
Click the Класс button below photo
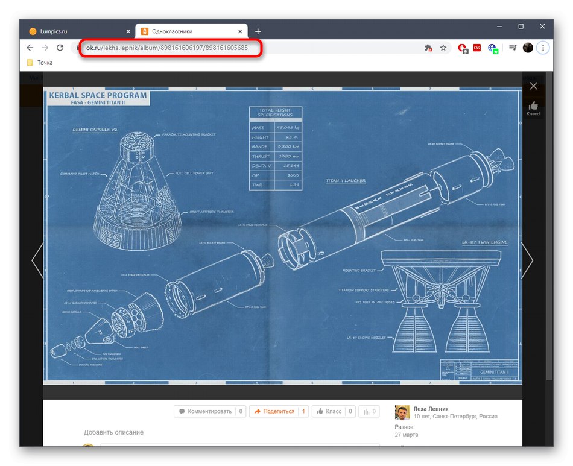334,411
